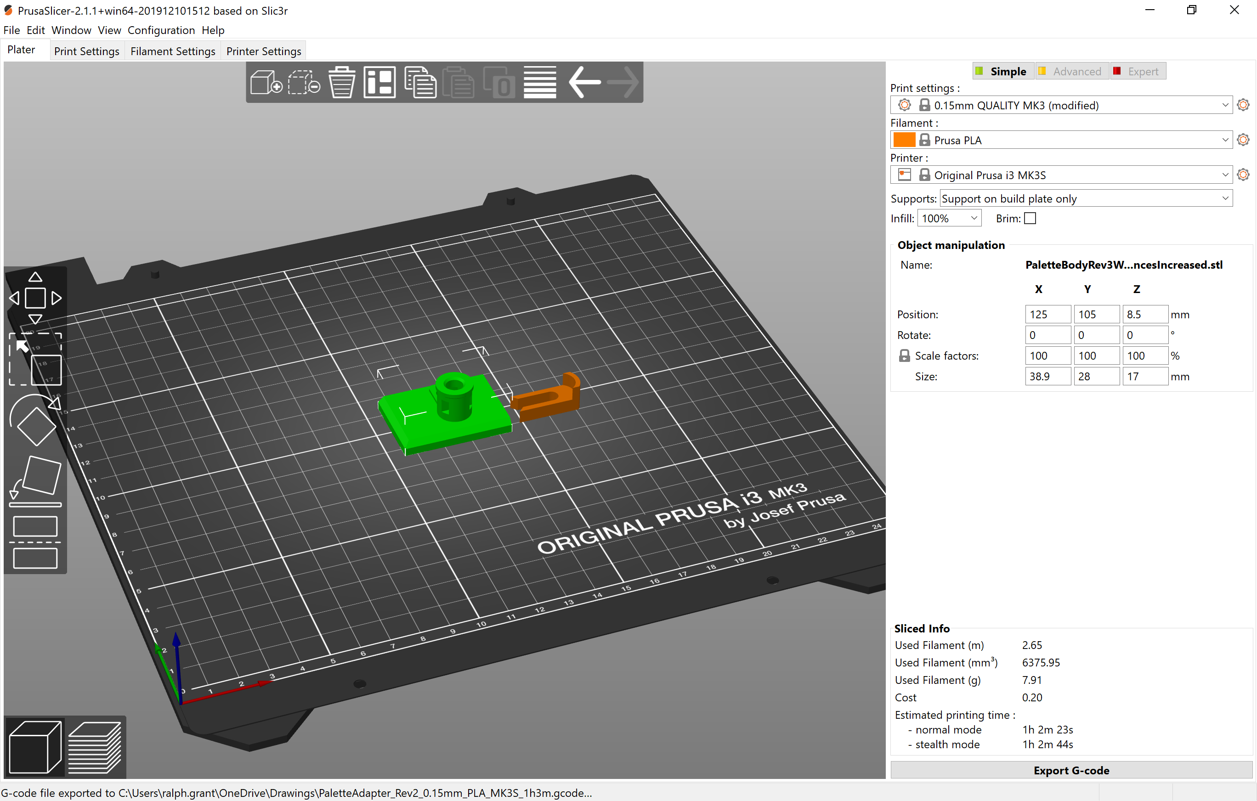Open the Edit menu
The height and width of the screenshot is (801, 1257).
click(35, 30)
